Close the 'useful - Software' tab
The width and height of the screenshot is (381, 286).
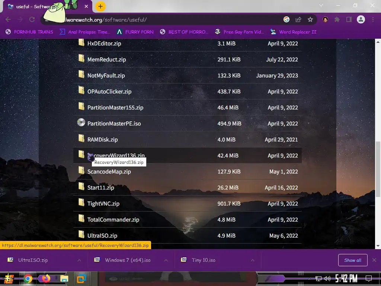coord(86,7)
